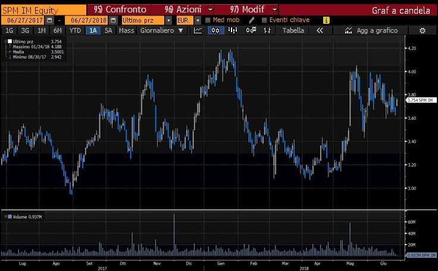Click the 3.754 SPM IM price tag

[x=421, y=100]
